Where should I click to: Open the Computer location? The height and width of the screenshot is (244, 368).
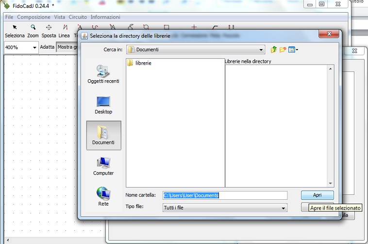pyautogui.click(x=103, y=166)
